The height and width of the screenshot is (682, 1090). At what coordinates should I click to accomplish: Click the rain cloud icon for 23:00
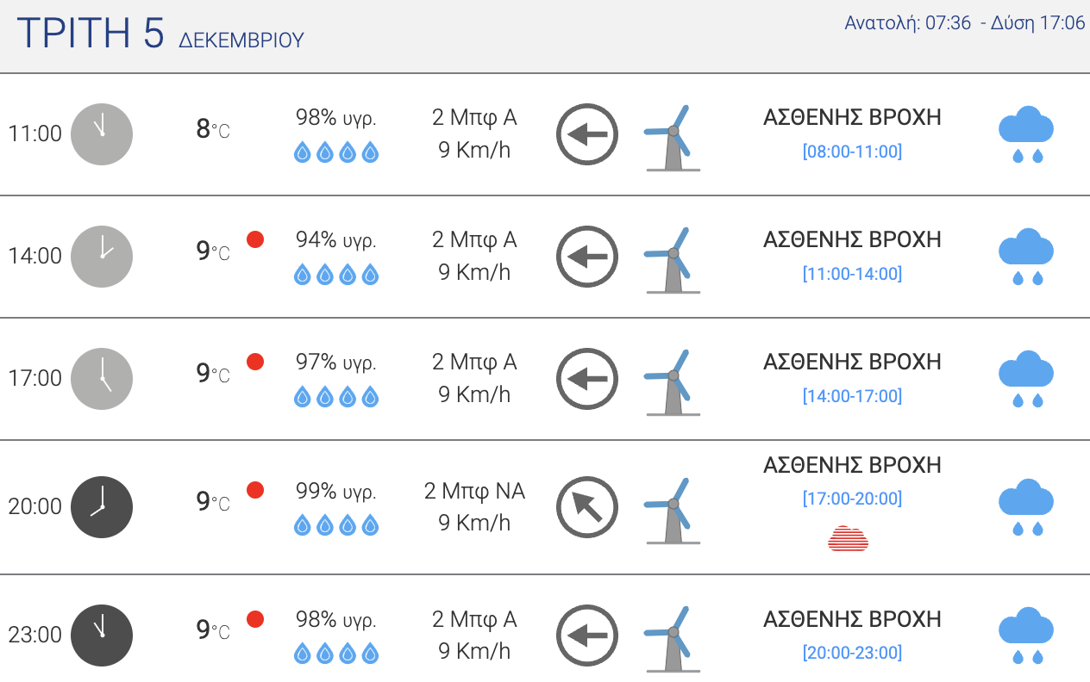[1025, 635]
